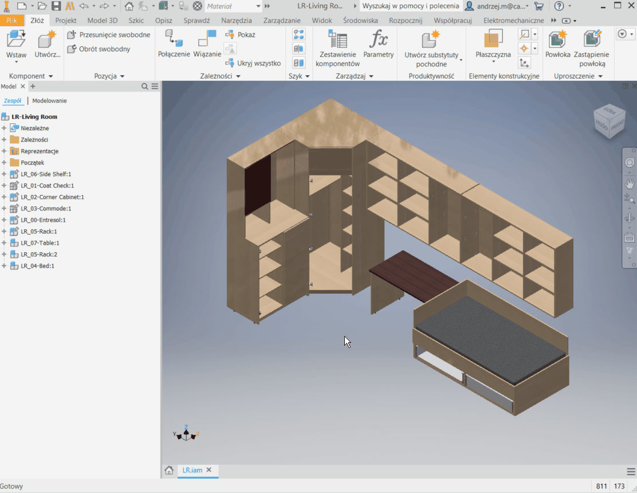The width and height of the screenshot is (637, 493).
Task: Select the Pan hand tool in navigation bar
Action: 630,183
